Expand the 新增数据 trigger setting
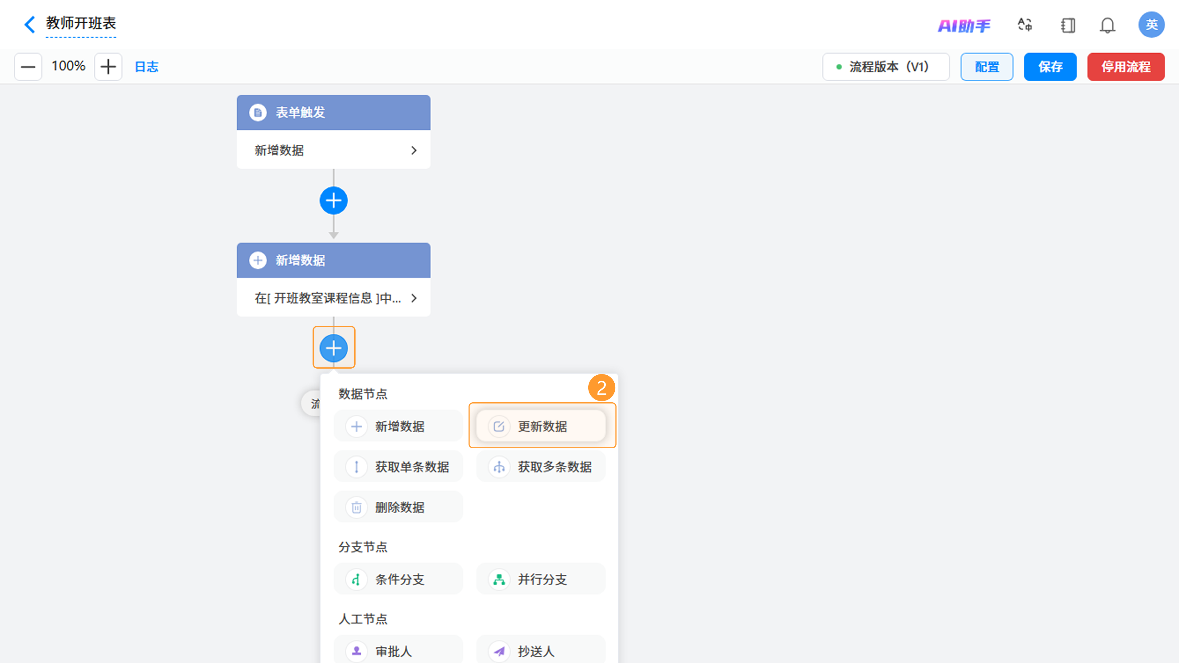The image size is (1179, 663). [x=333, y=150]
